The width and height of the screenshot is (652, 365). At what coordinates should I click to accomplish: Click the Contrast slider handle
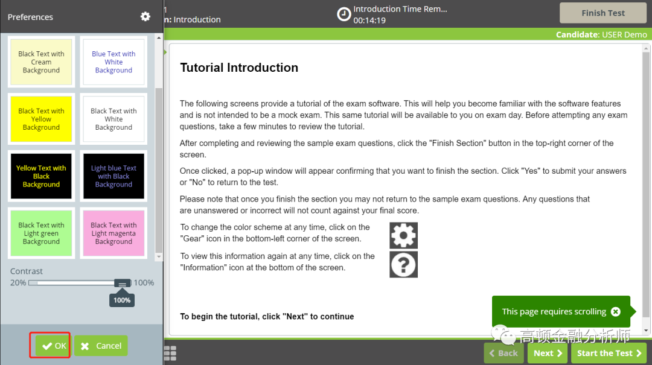click(122, 283)
